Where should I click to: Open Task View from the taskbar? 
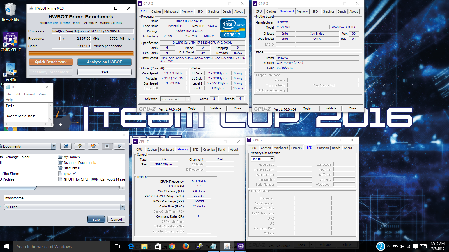point(117,246)
